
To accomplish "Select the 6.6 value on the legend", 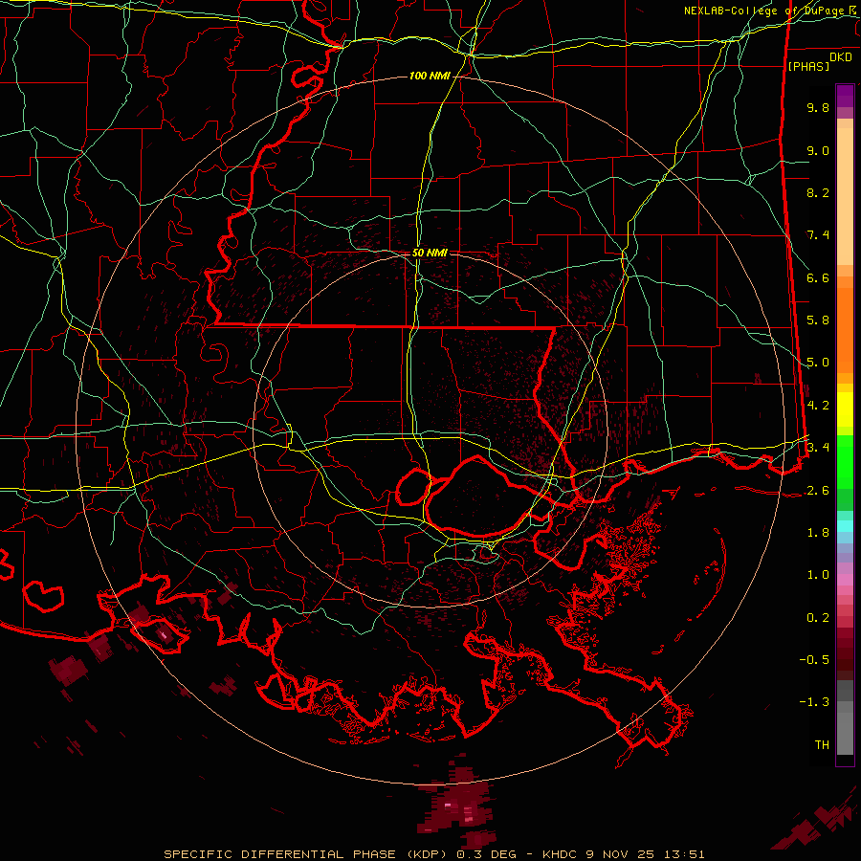I will click(x=818, y=277).
